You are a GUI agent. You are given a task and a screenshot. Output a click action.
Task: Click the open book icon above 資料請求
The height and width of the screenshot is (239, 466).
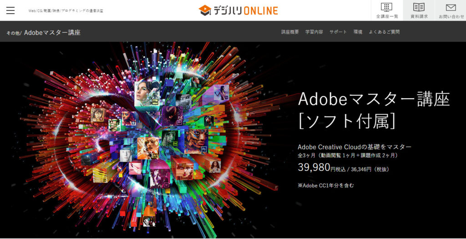(419, 7)
